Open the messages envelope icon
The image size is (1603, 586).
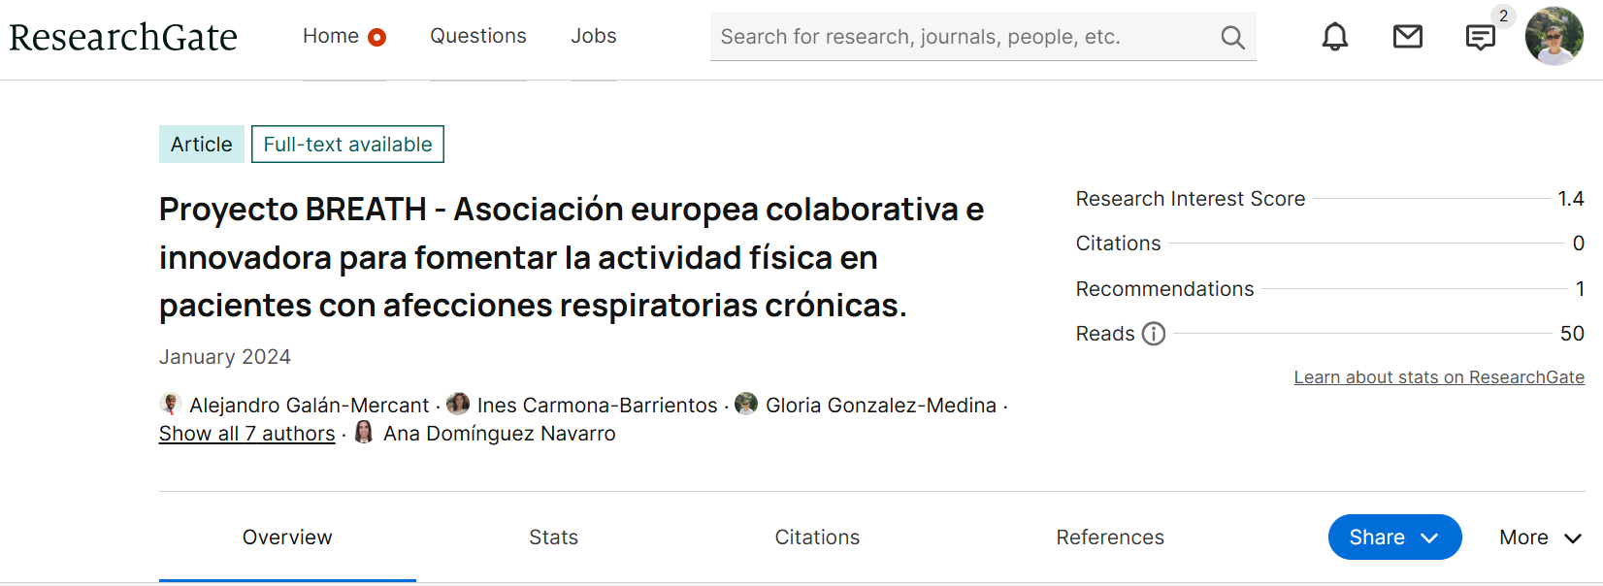point(1407,37)
